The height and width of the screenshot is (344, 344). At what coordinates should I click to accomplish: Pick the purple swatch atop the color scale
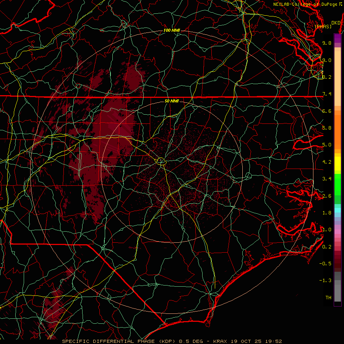point(338,38)
